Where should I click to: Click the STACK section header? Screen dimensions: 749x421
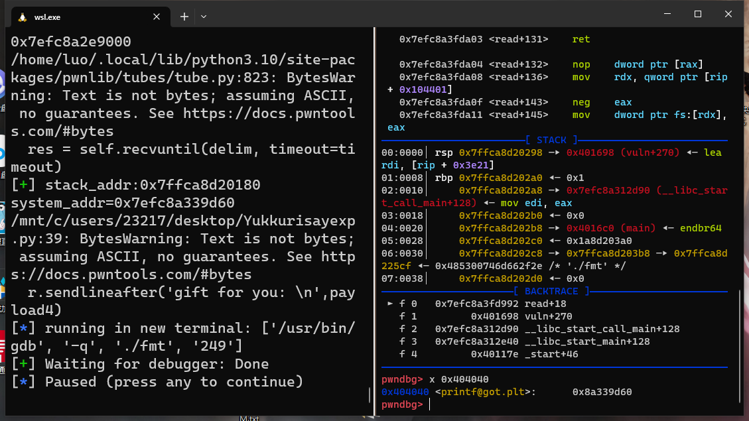pyautogui.click(x=551, y=140)
